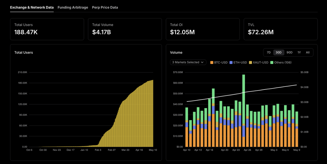Click the May 9 volume bar
Screen dimensions: 327x164
(x=296, y=129)
